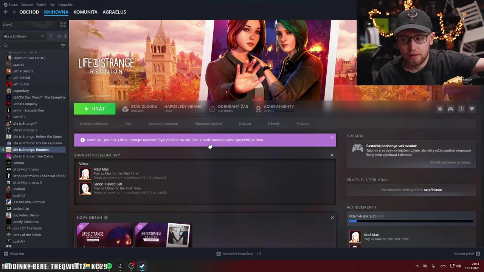Click the gamepad icon in Ovladač panel

(x=358, y=148)
